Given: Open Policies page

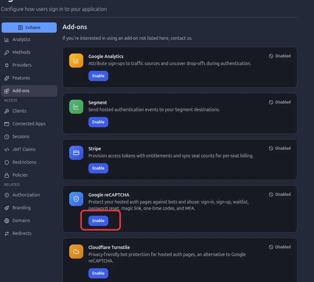Looking at the screenshot, I should [x=29, y=175].
